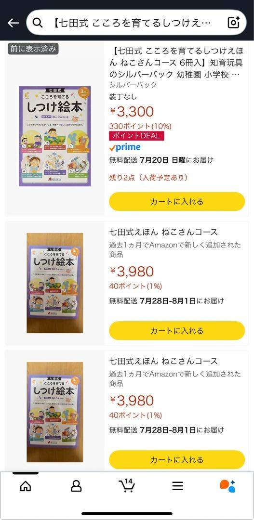254x520 pixels.
Task: Open the cart icon with 14 items
Action: pos(127,485)
